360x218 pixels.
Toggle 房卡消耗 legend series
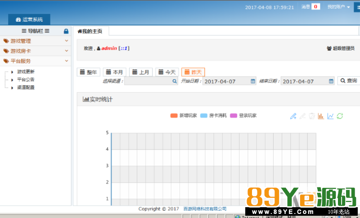pos(213,116)
